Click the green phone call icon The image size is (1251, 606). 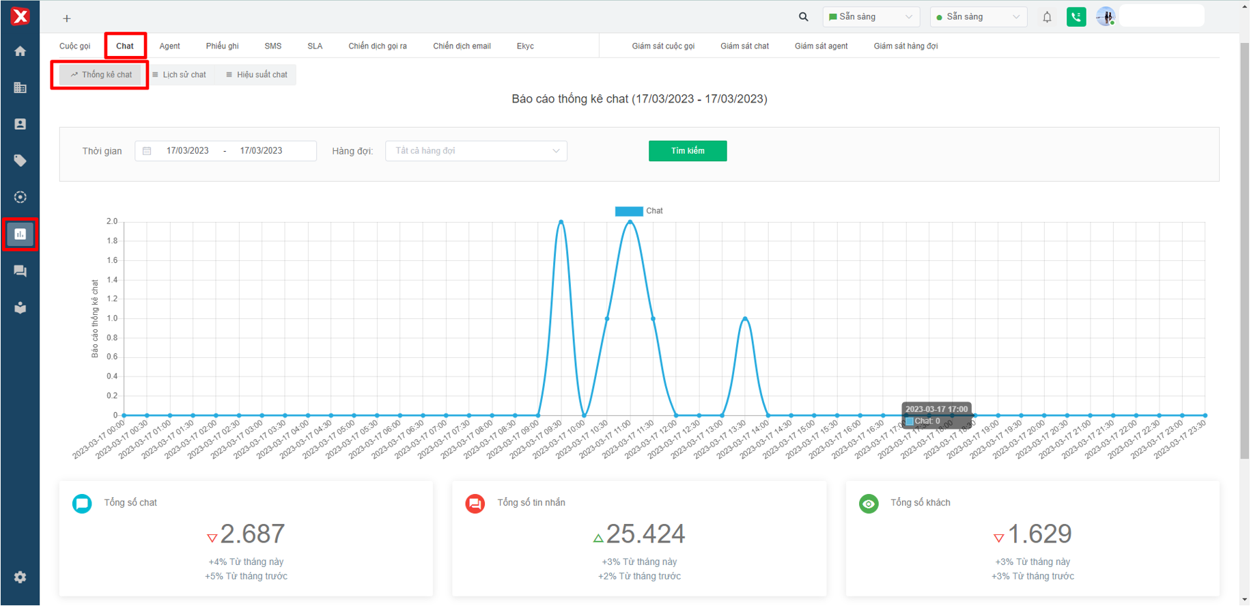1076,17
